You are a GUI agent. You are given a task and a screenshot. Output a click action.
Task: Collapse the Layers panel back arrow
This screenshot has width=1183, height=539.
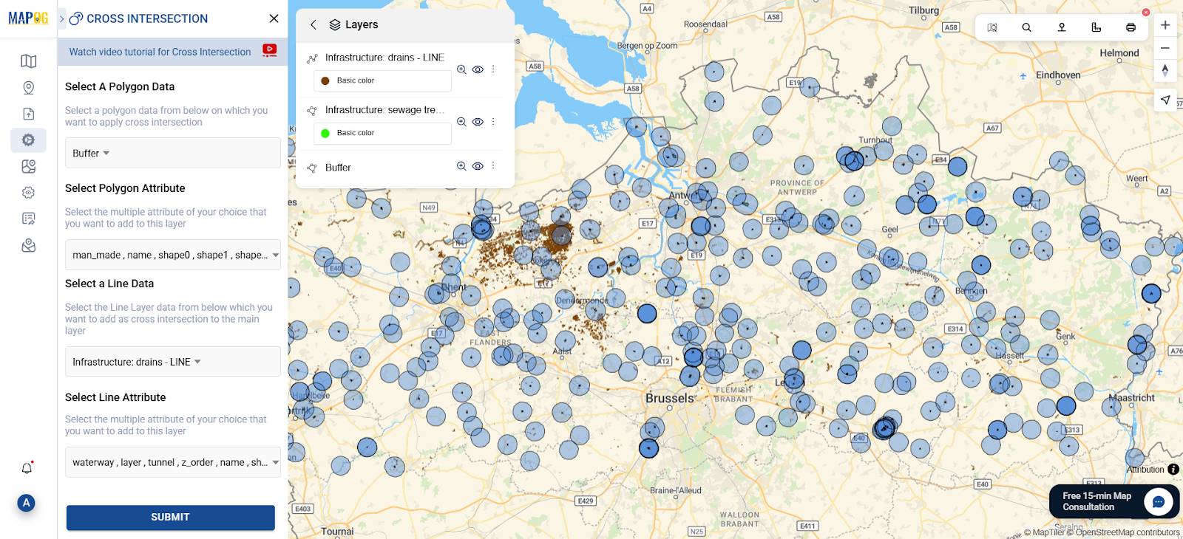313,24
